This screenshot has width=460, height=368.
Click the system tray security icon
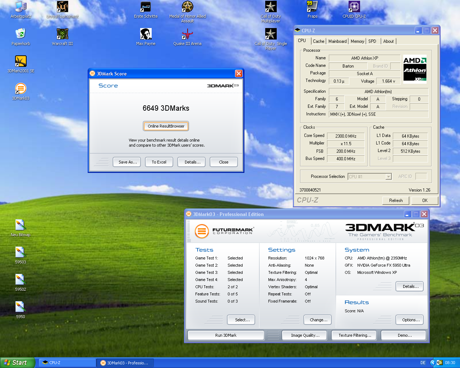pos(440,363)
